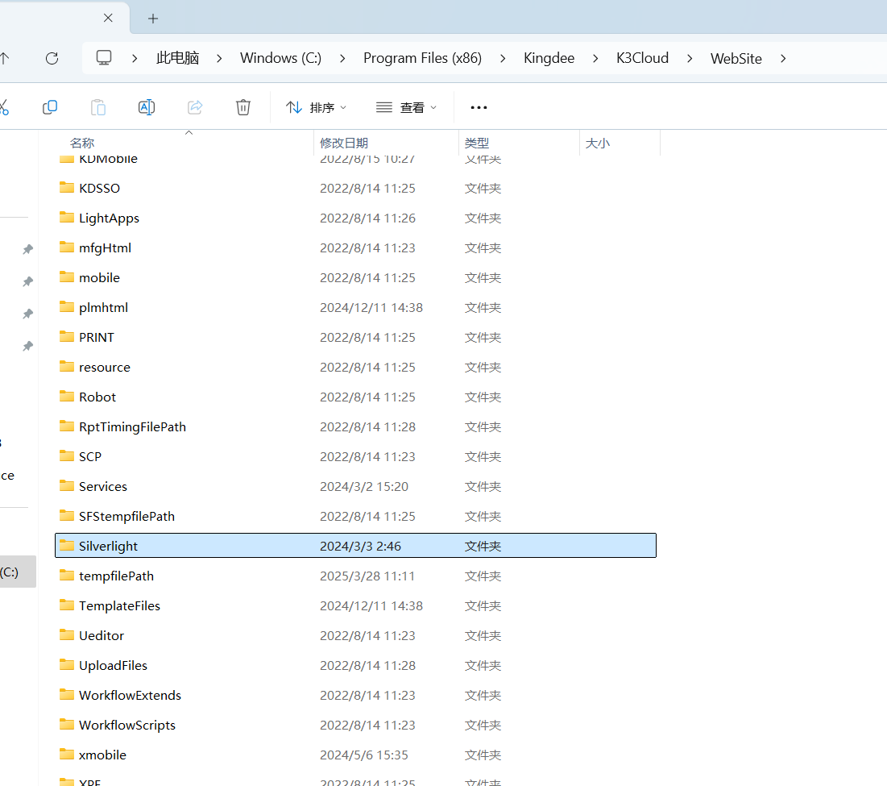This screenshot has height=786, width=887.
Task: Add a new tab with plus button
Action: click(153, 19)
